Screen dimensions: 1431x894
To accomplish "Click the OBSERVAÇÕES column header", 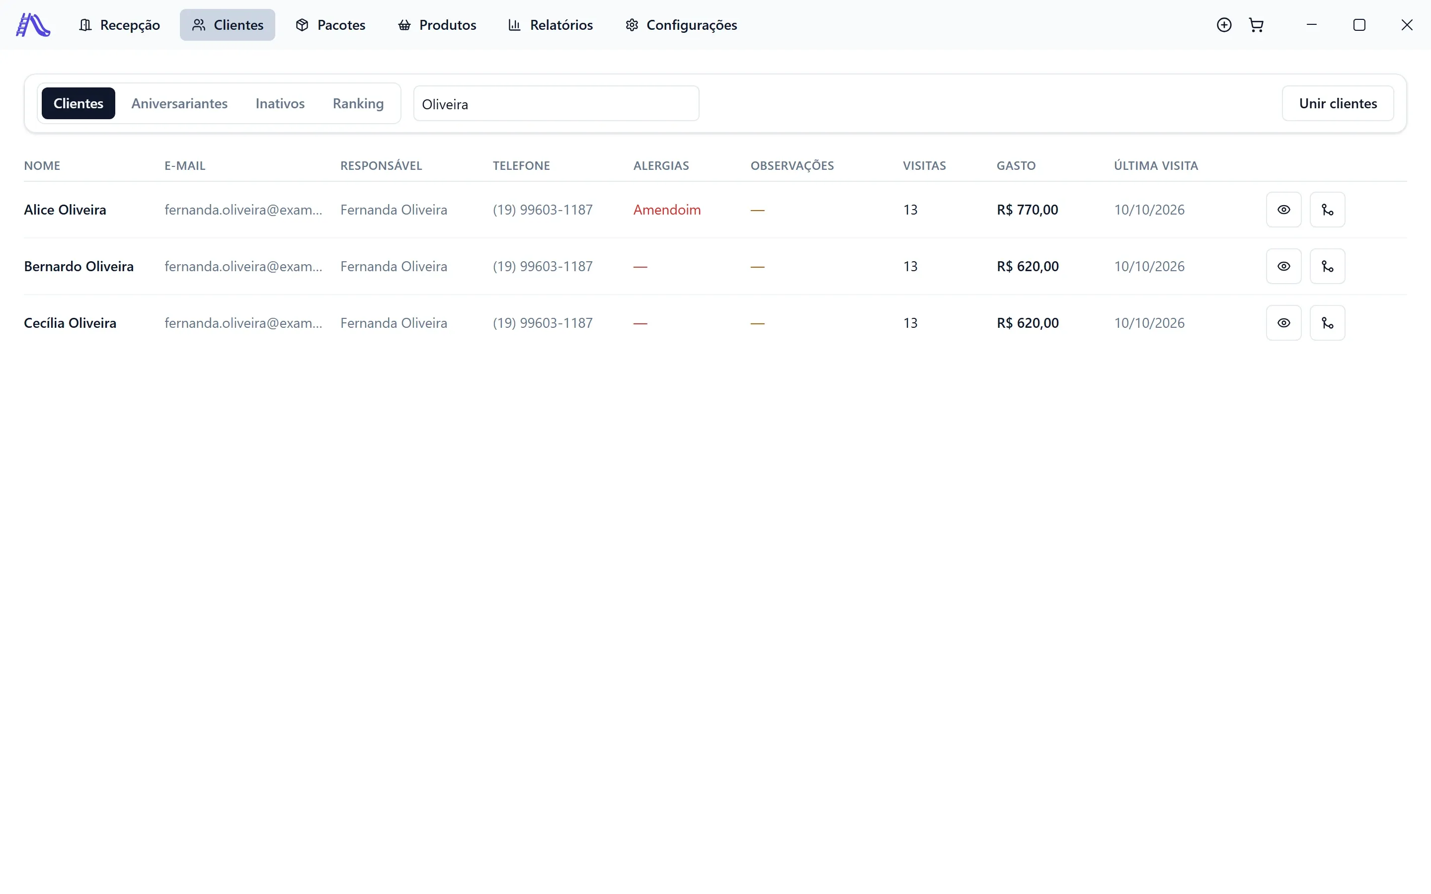I will pos(792,165).
